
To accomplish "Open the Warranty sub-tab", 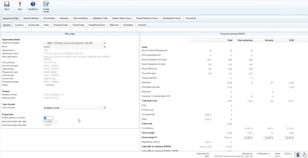I will click(142, 25).
